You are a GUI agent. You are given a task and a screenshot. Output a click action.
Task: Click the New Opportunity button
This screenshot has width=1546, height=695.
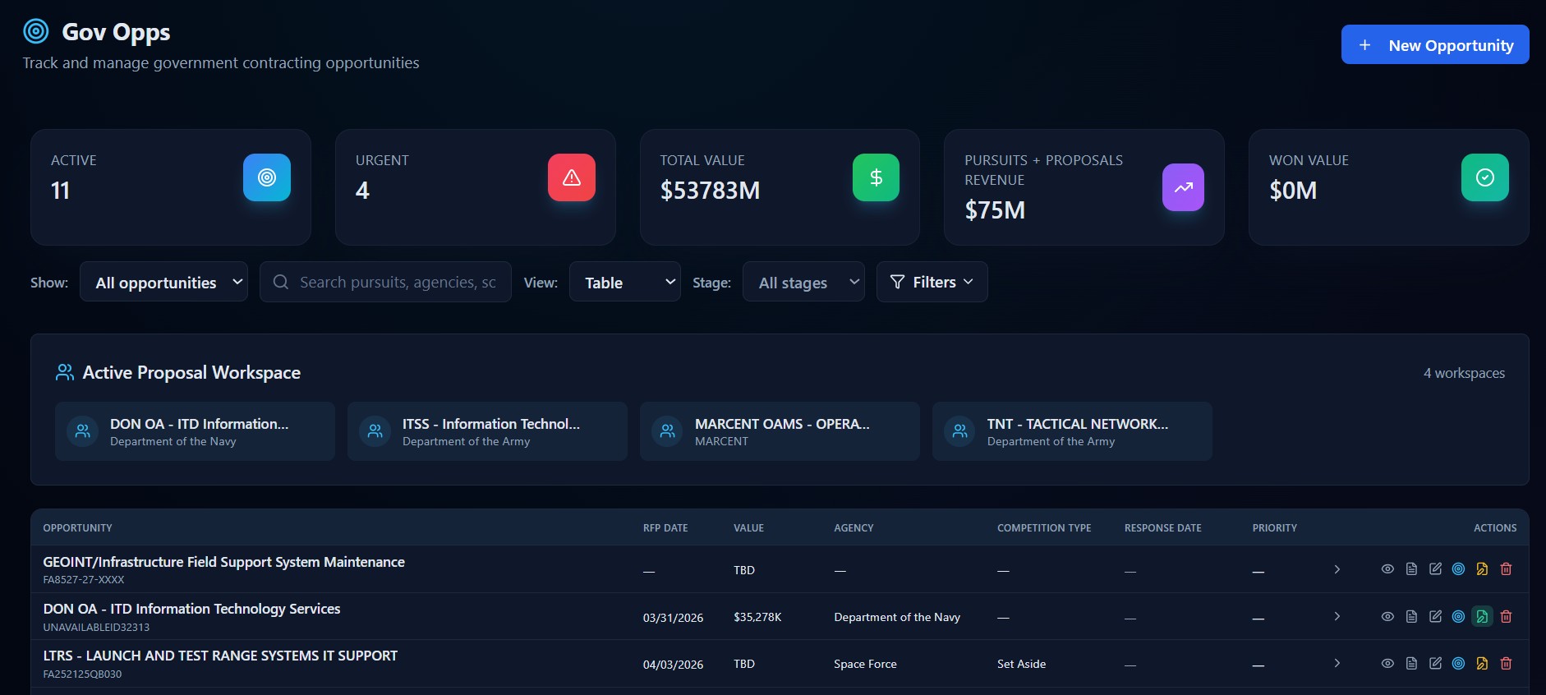pos(1434,45)
